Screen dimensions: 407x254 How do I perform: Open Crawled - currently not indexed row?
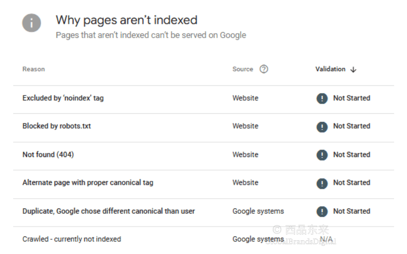(203, 239)
